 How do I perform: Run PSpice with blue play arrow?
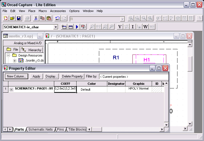(x=77, y=27)
